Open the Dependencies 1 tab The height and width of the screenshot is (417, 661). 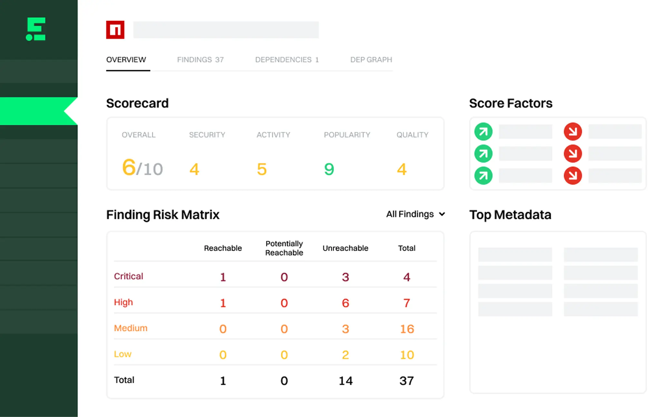tap(287, 60)
